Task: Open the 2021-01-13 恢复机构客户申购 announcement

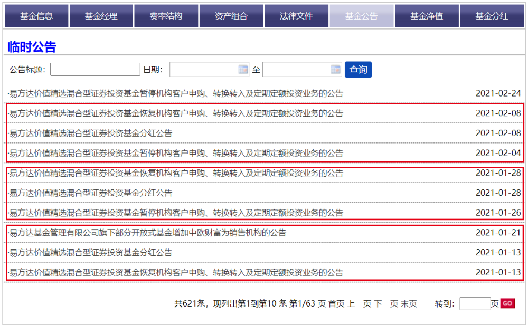Action: [x=176, y=272]
